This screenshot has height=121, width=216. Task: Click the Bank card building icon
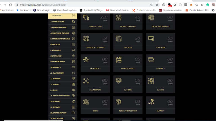pyautogui.click(x=86, y=102)
